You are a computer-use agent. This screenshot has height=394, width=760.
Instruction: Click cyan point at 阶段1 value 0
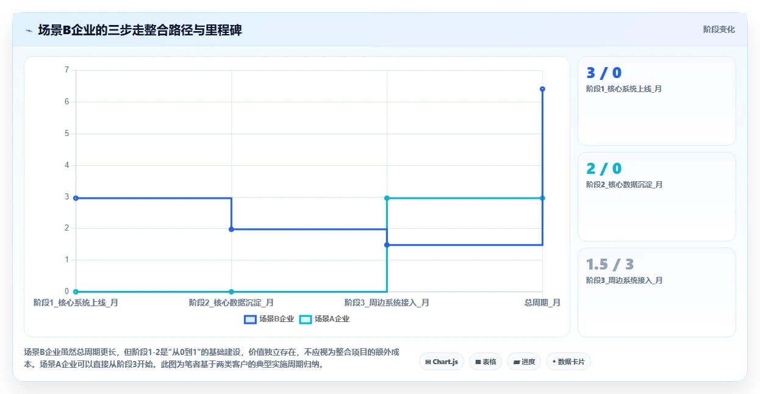pos(76,292)
